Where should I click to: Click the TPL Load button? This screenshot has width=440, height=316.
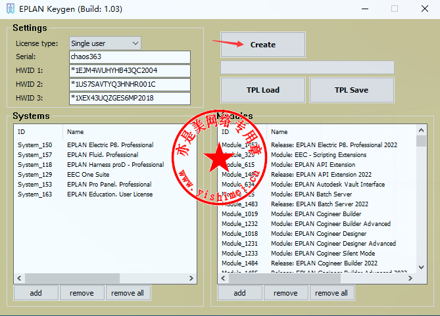click(263, 90)
